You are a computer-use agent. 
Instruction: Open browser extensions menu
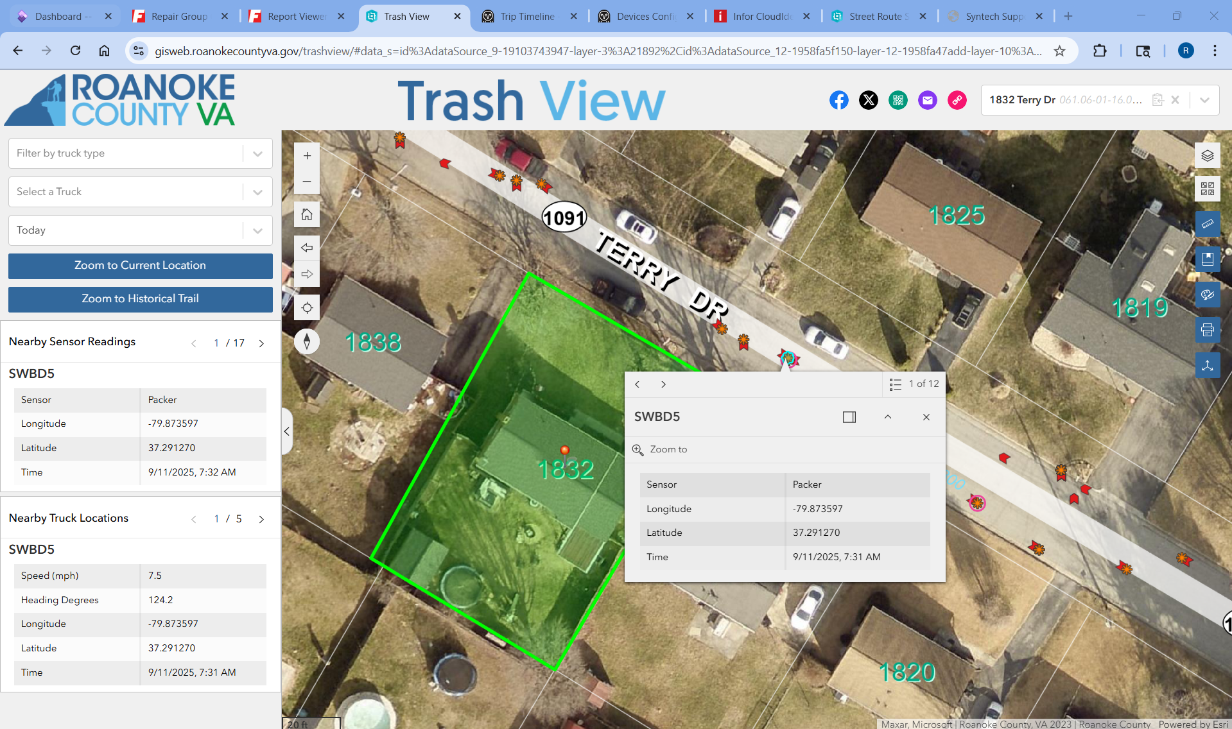pyautogui.click(x=1099, y=51)
